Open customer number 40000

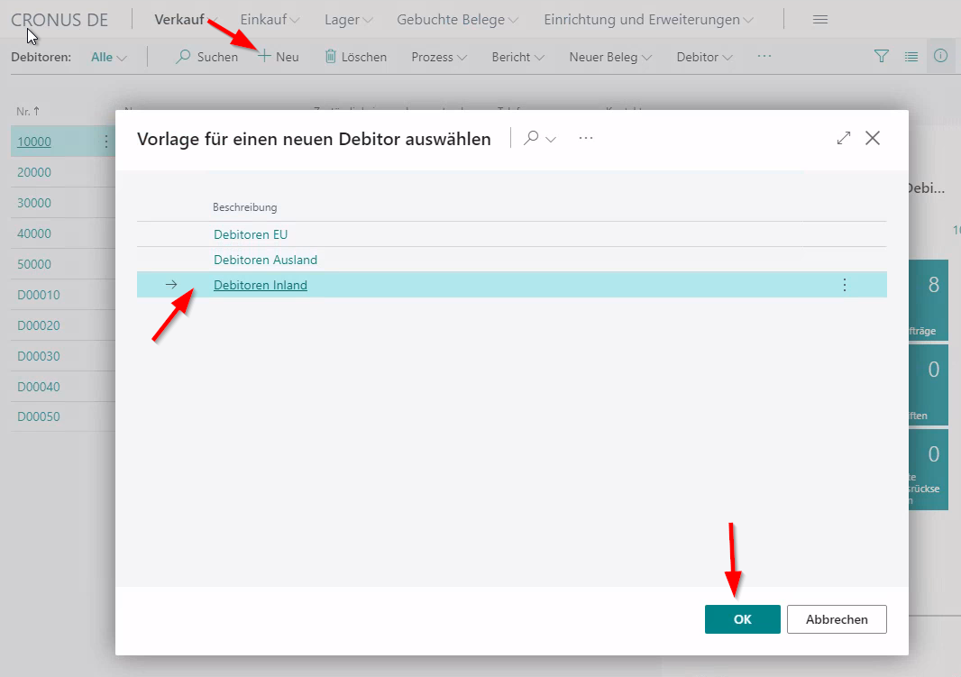pyautogui.click(x=33, y=233)
